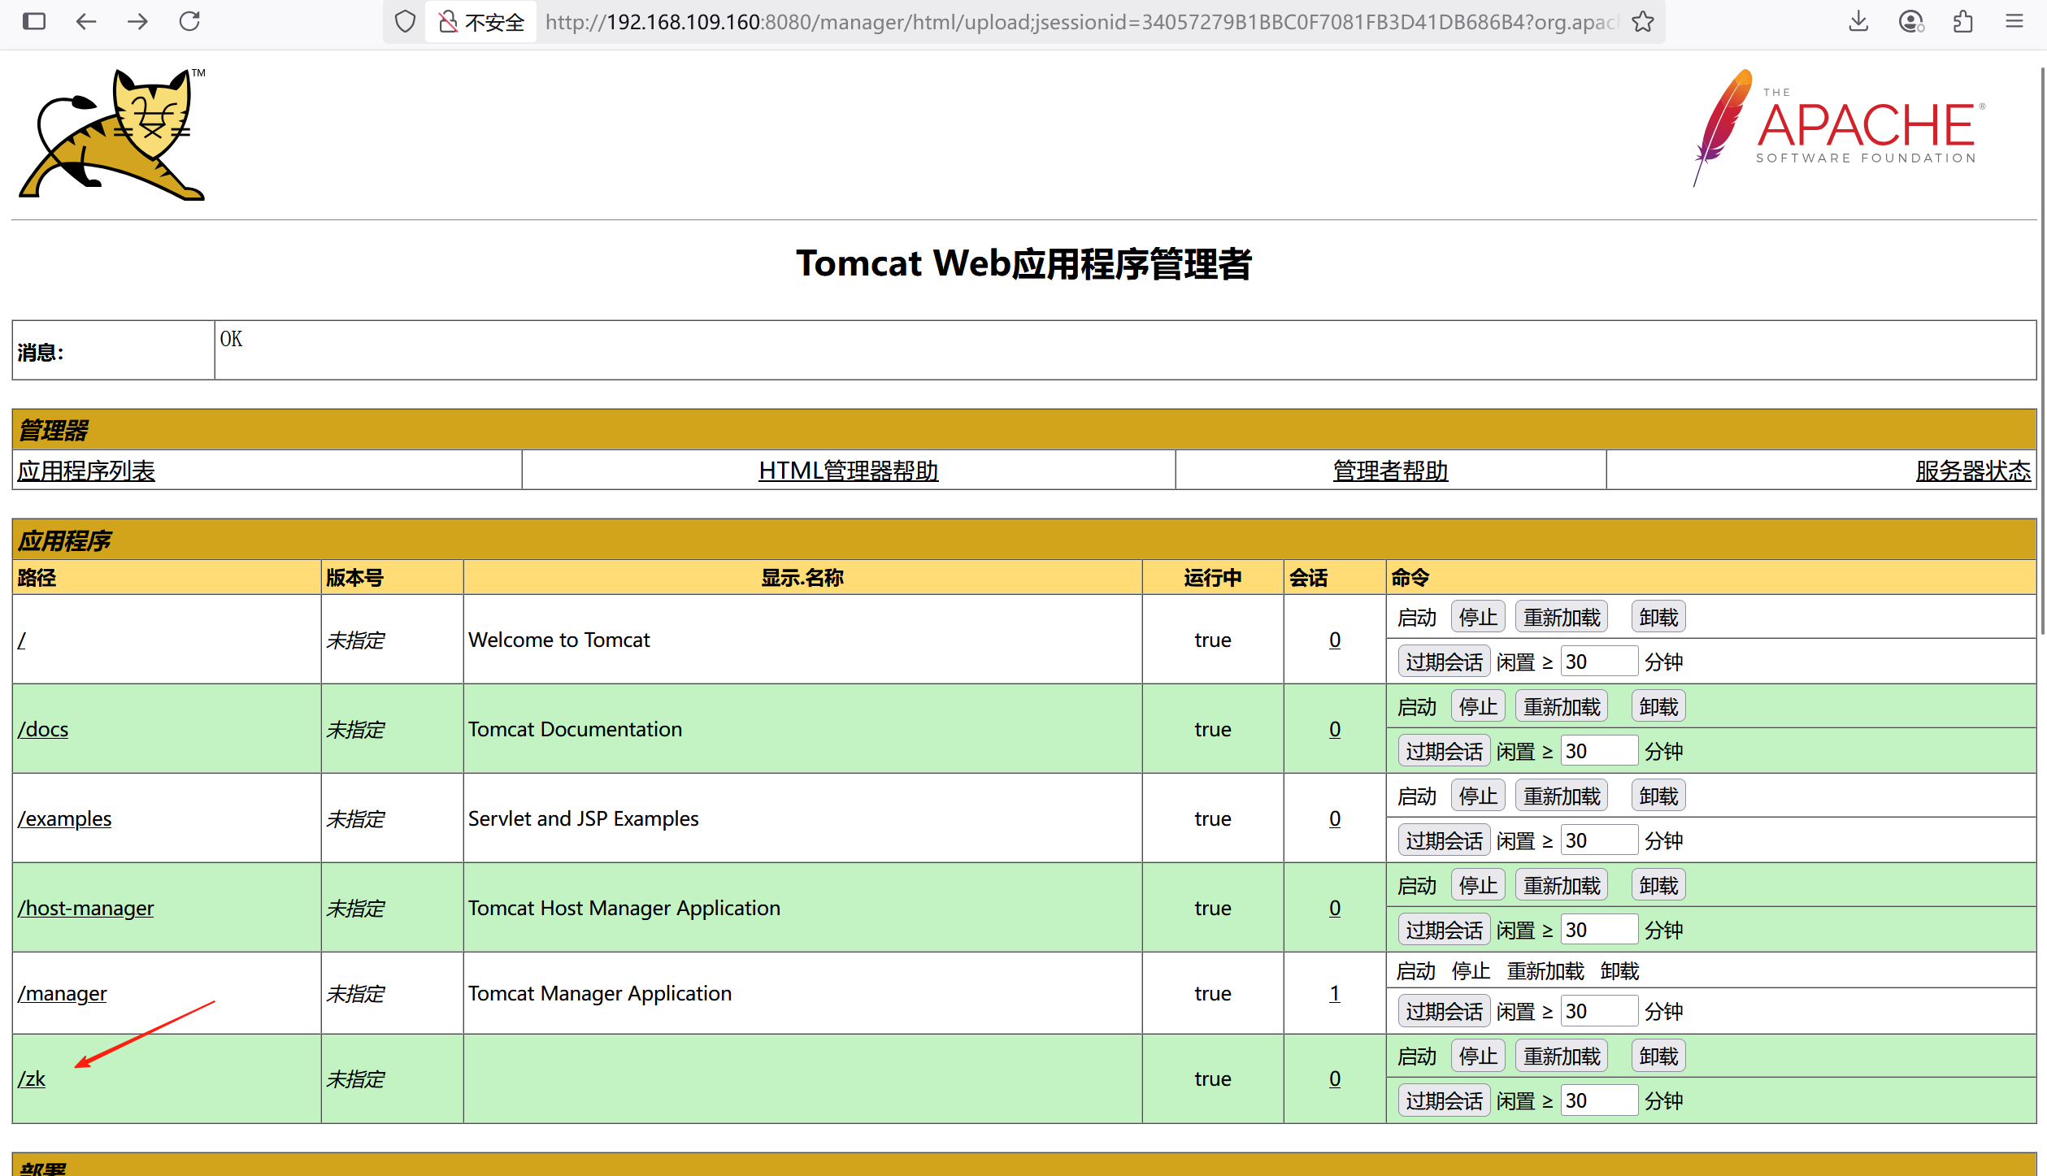
Task: Click 停止 for the /zk application
Action: click(1478, 1056)
